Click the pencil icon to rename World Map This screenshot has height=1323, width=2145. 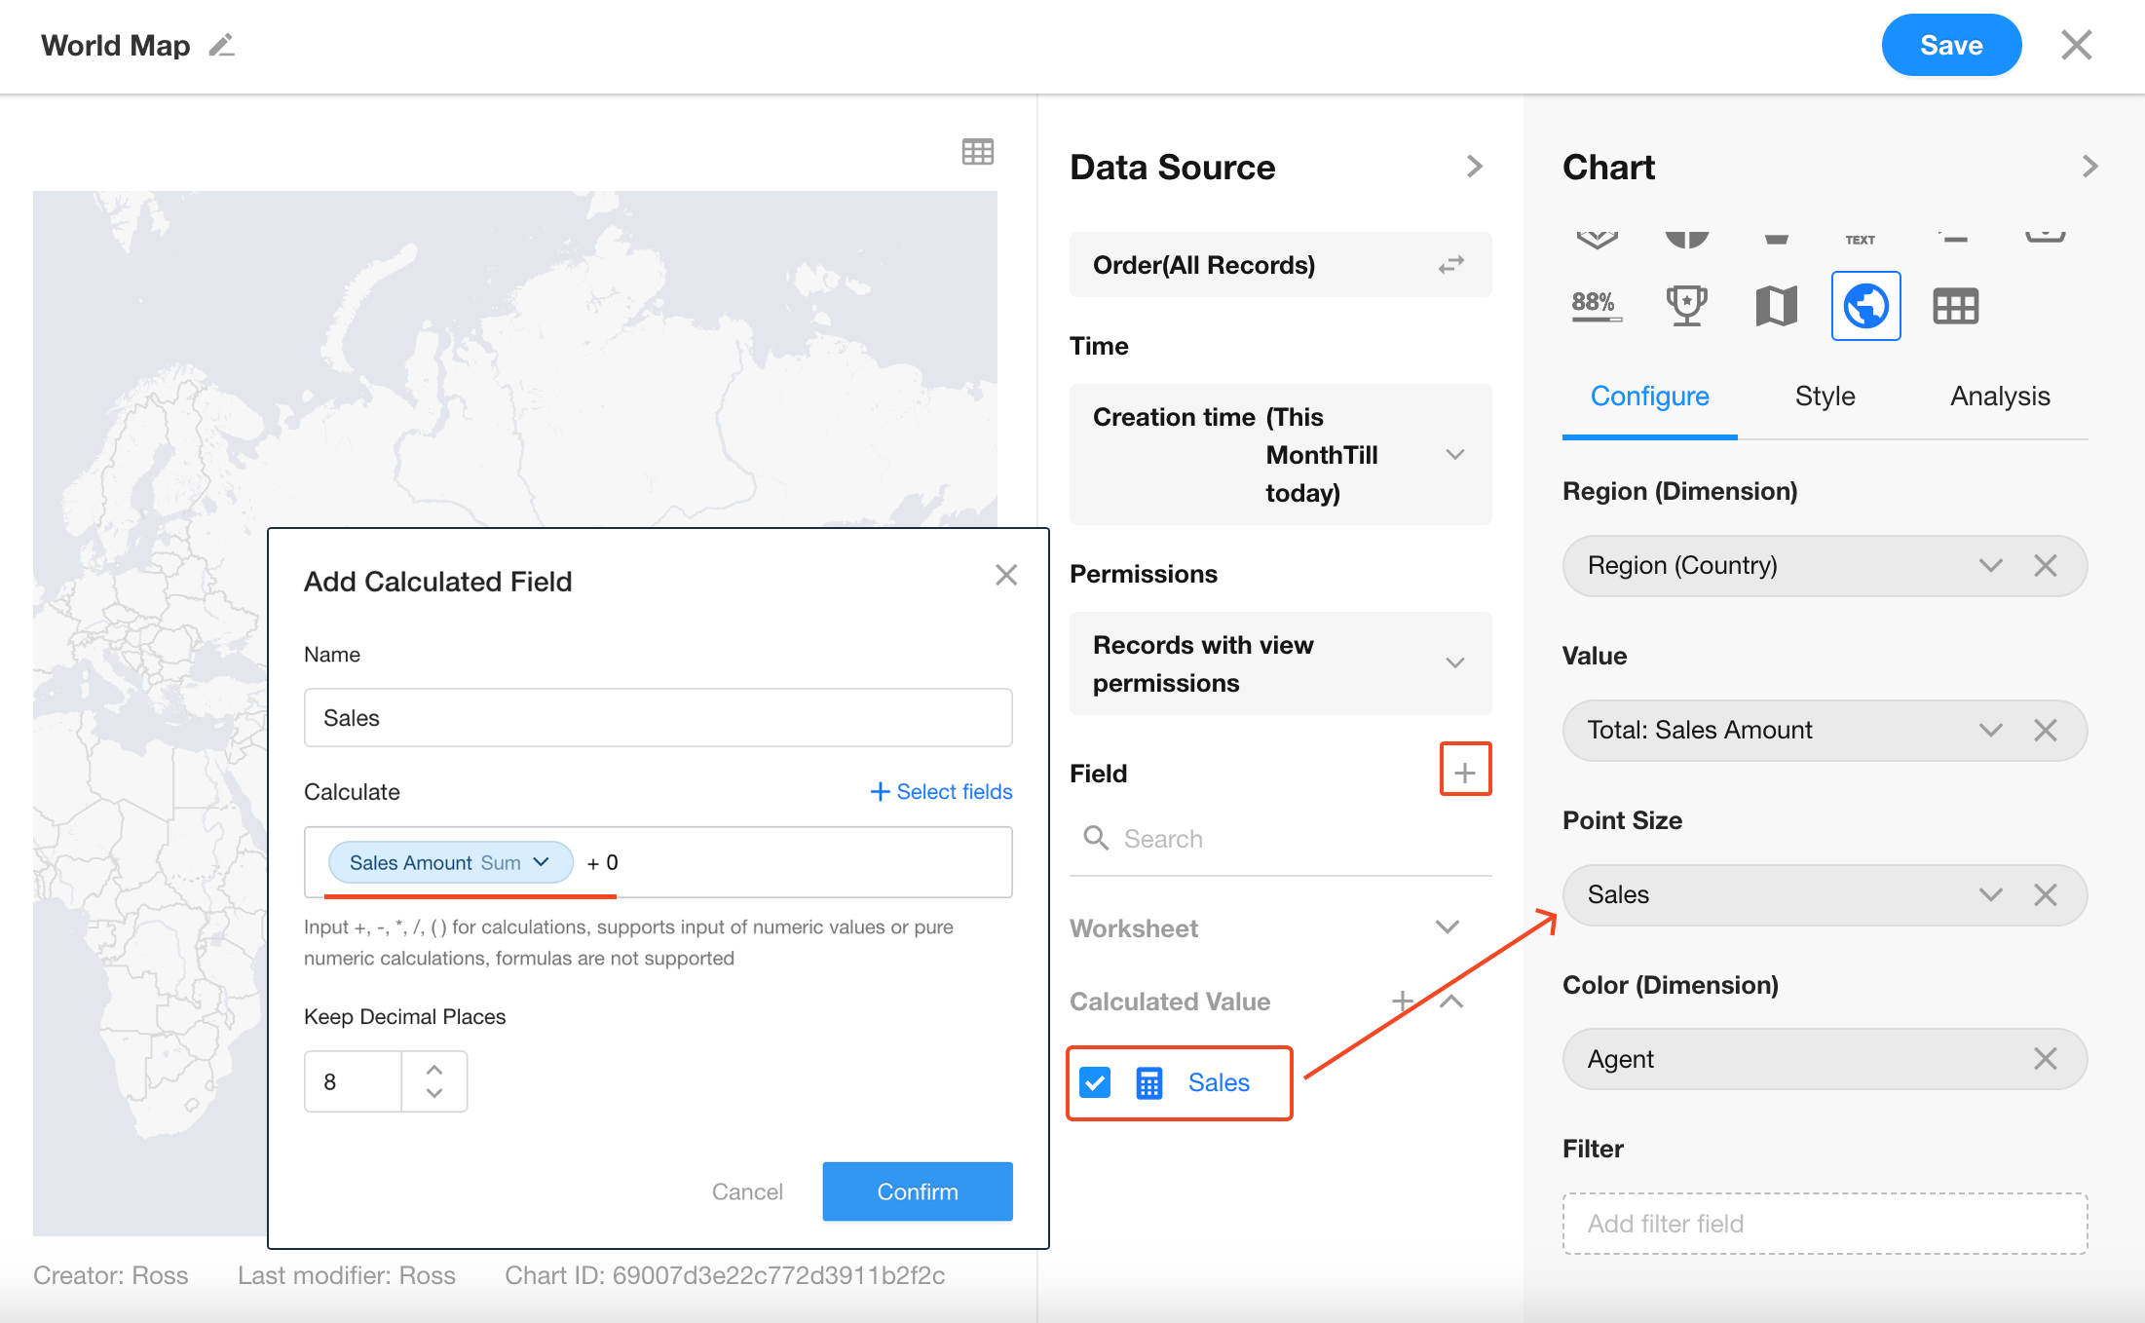coord(222,46)
